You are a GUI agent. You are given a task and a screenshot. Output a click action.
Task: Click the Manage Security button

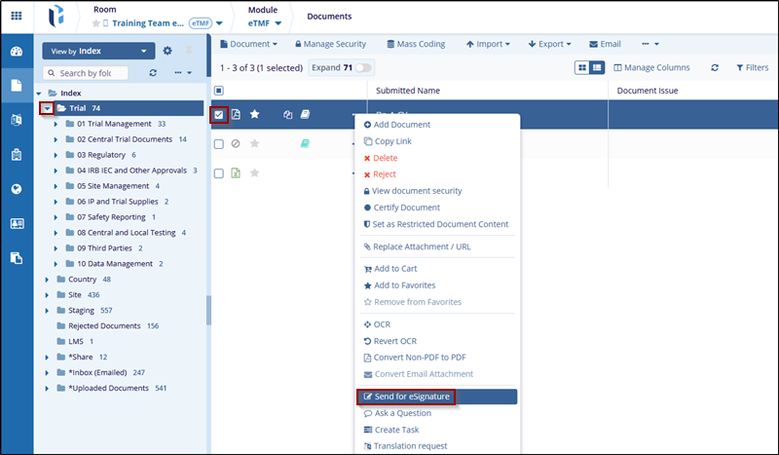click(328, 44)
